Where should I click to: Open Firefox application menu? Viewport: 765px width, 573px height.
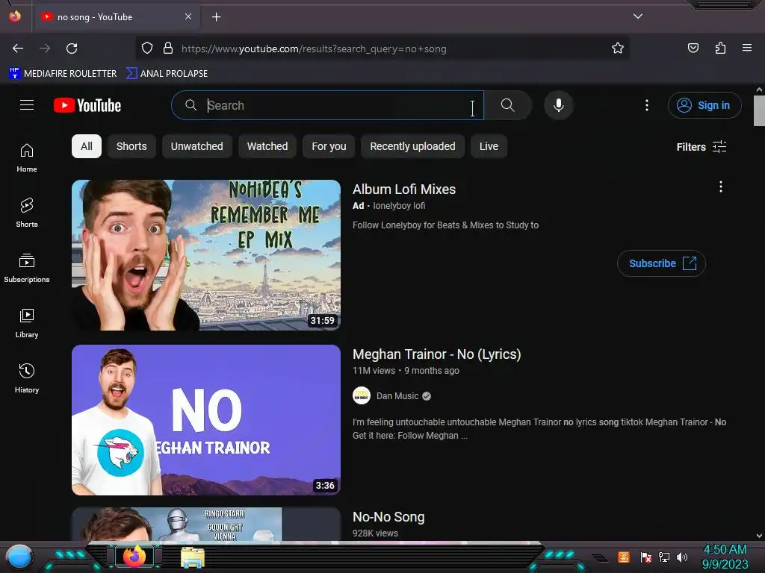tap(747, 48)
